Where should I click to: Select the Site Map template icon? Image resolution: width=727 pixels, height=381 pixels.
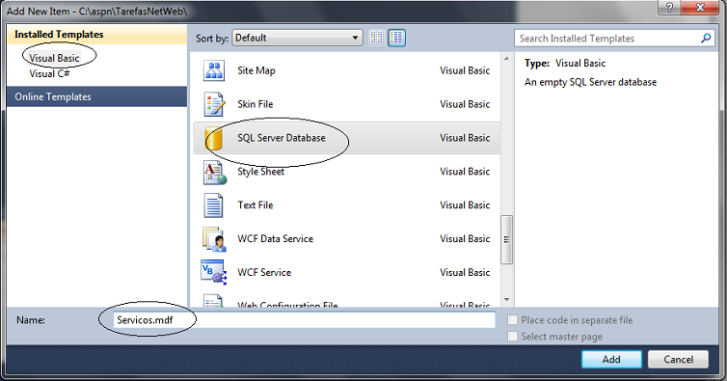(214, 70)
